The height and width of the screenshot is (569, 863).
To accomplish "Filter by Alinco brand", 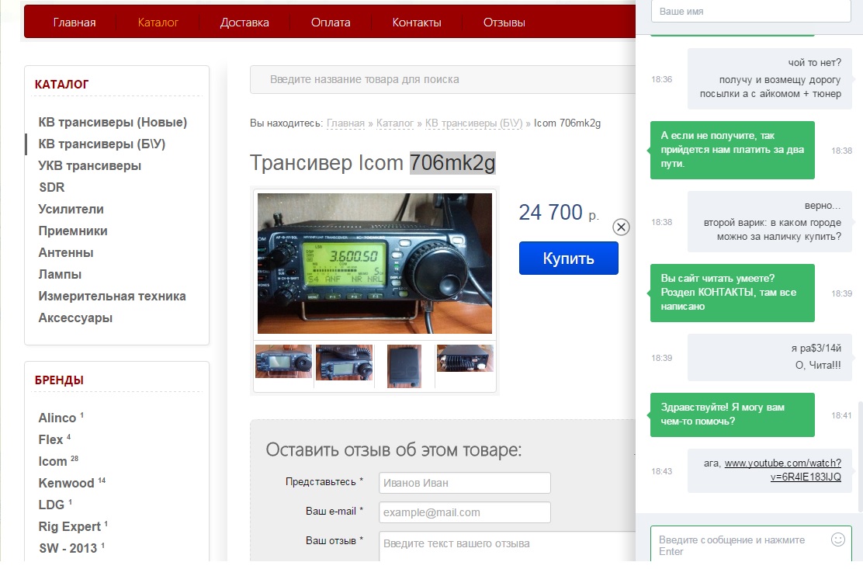I will pyautogui.click(x=57, y=418).
